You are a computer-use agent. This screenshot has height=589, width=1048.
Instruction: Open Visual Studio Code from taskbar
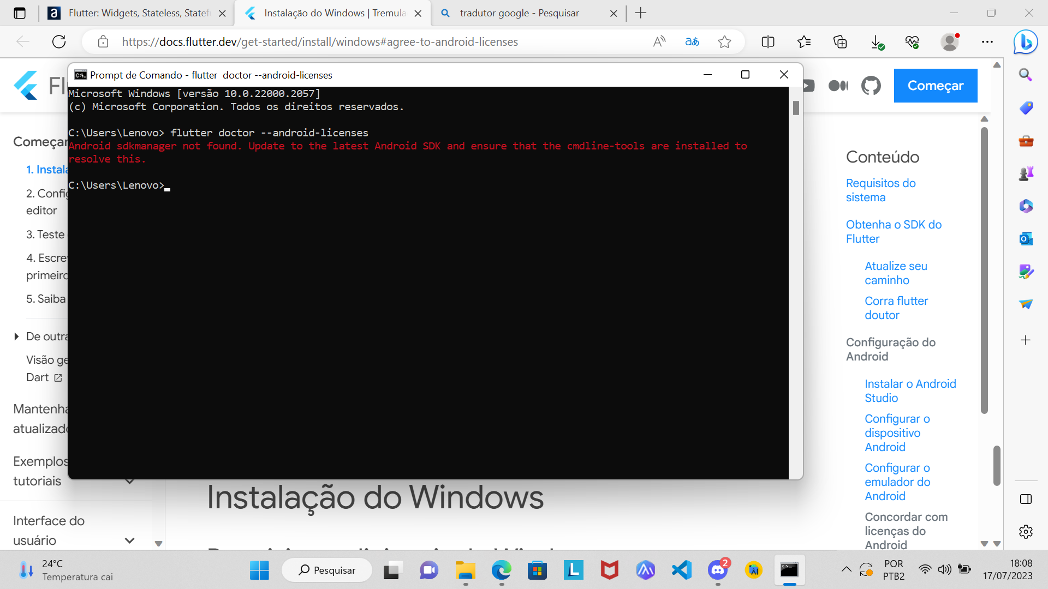click(x=682, y=570)
